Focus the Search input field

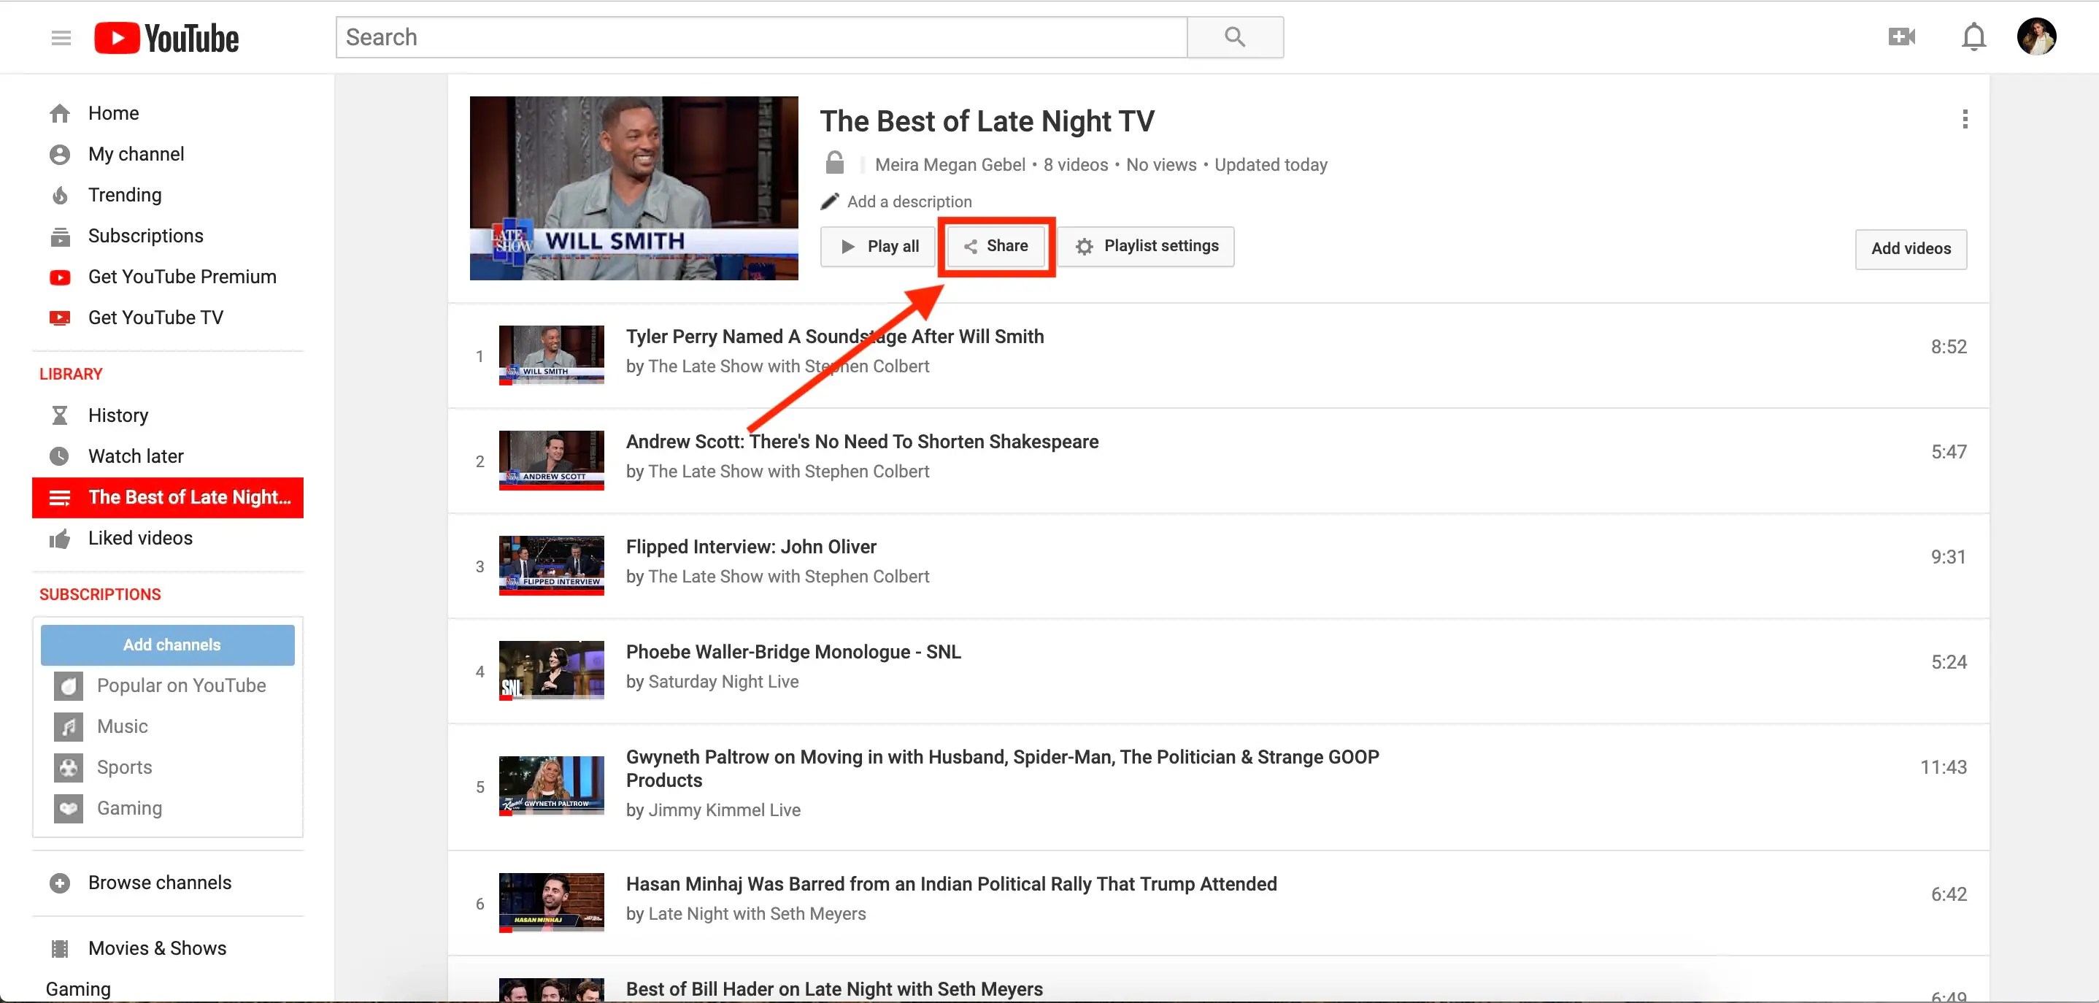(760, 37)
